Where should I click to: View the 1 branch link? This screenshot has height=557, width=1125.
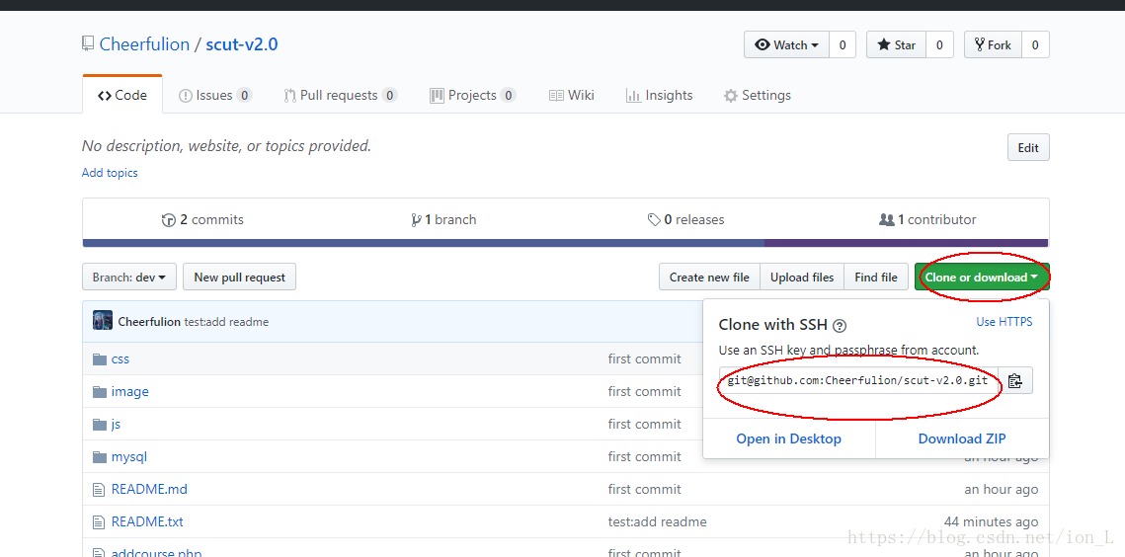443,219
